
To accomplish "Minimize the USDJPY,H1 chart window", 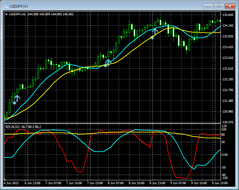I will tap(208, 6).
